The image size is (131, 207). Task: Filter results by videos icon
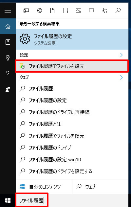point(92,11)
